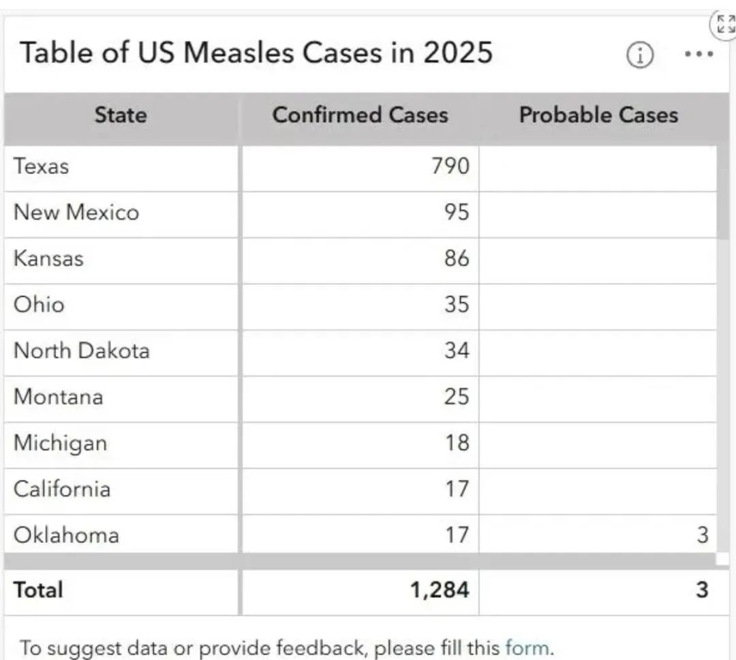Click Texas confirmed cases value 790
736x660 pixels.
coord(450,166)
